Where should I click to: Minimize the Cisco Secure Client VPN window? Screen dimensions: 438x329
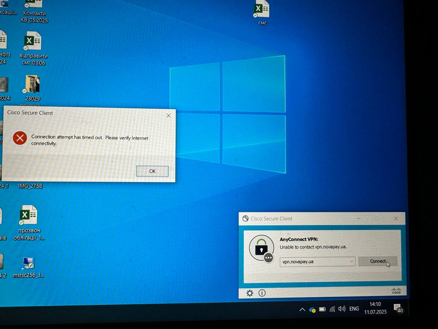click(359, 218)
